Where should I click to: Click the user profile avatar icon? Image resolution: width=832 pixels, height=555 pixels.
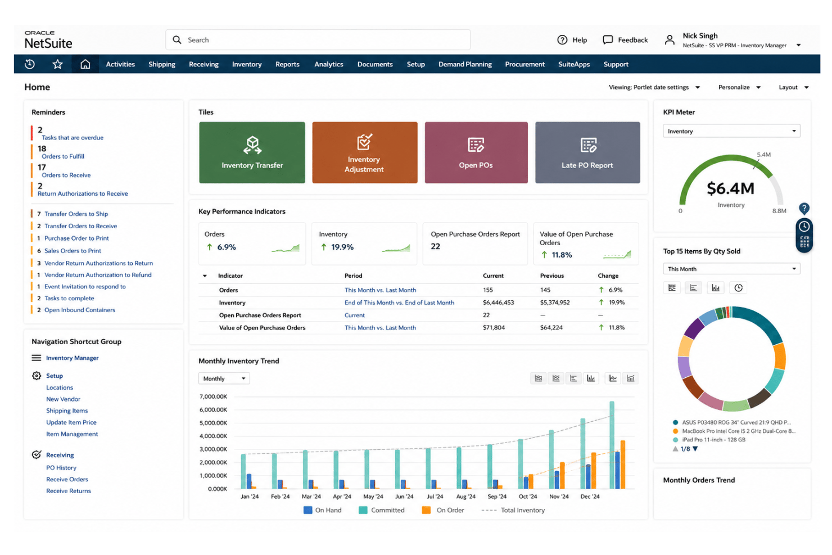pos(670,40)
